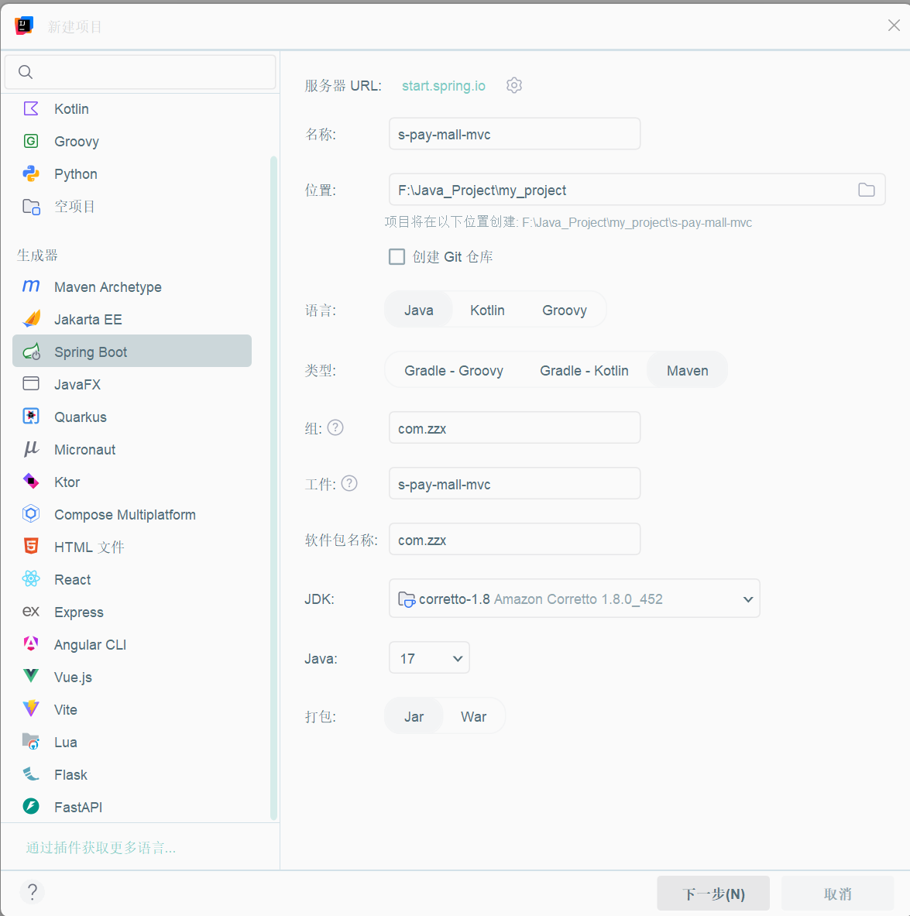Click the sidebar vertical scrollbar

273,489
